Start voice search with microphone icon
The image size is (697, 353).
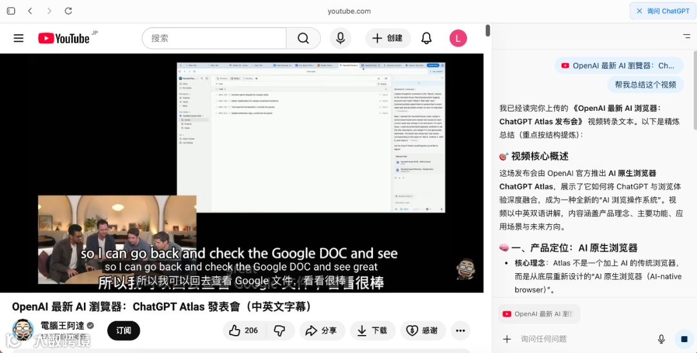341,38
